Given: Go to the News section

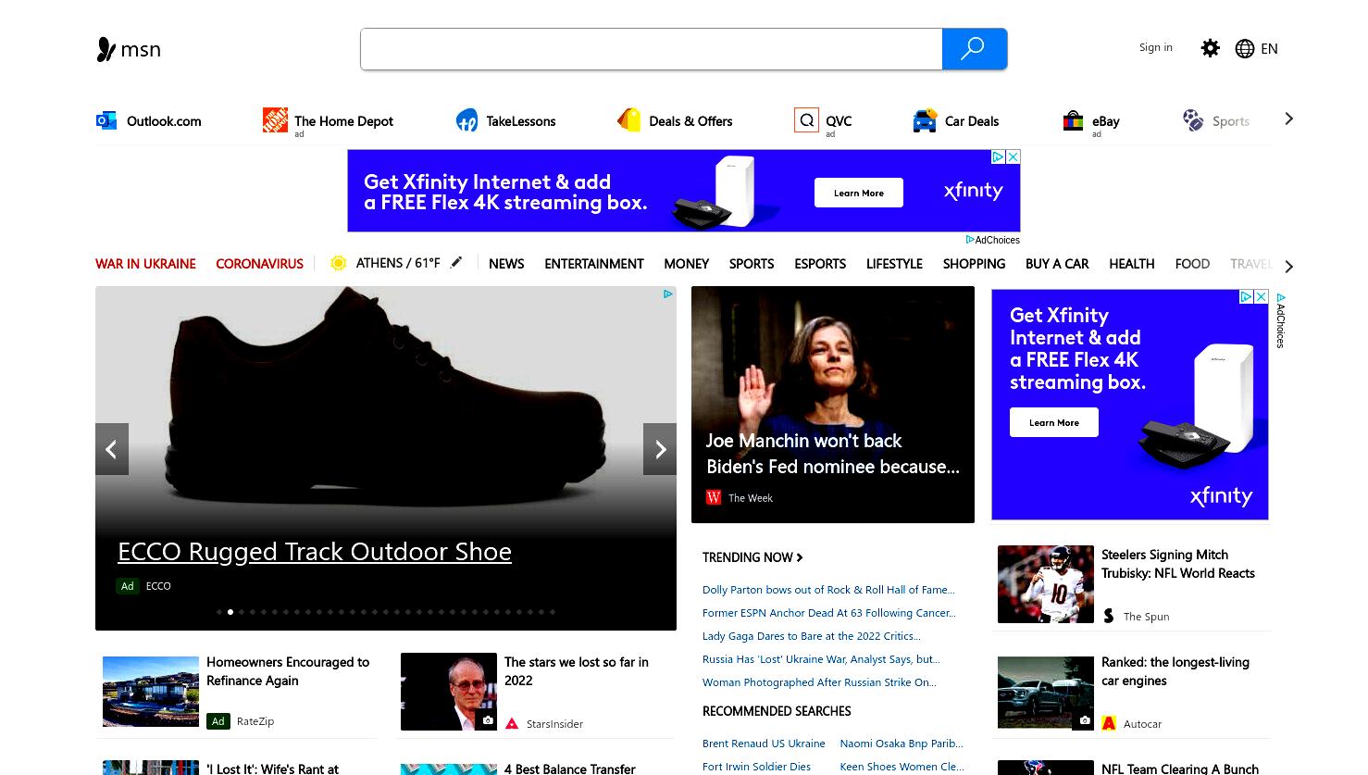Looking at the screenshot, I should [506, 264].
